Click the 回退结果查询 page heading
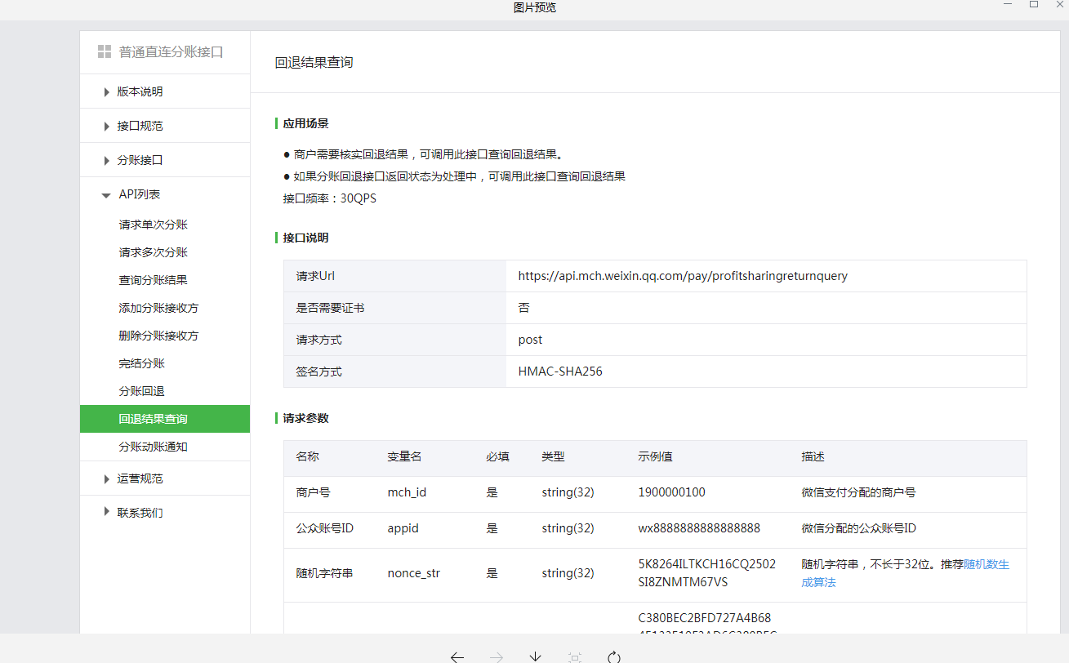The height and width of the screenshot is (663, 1069). (314, 62)
